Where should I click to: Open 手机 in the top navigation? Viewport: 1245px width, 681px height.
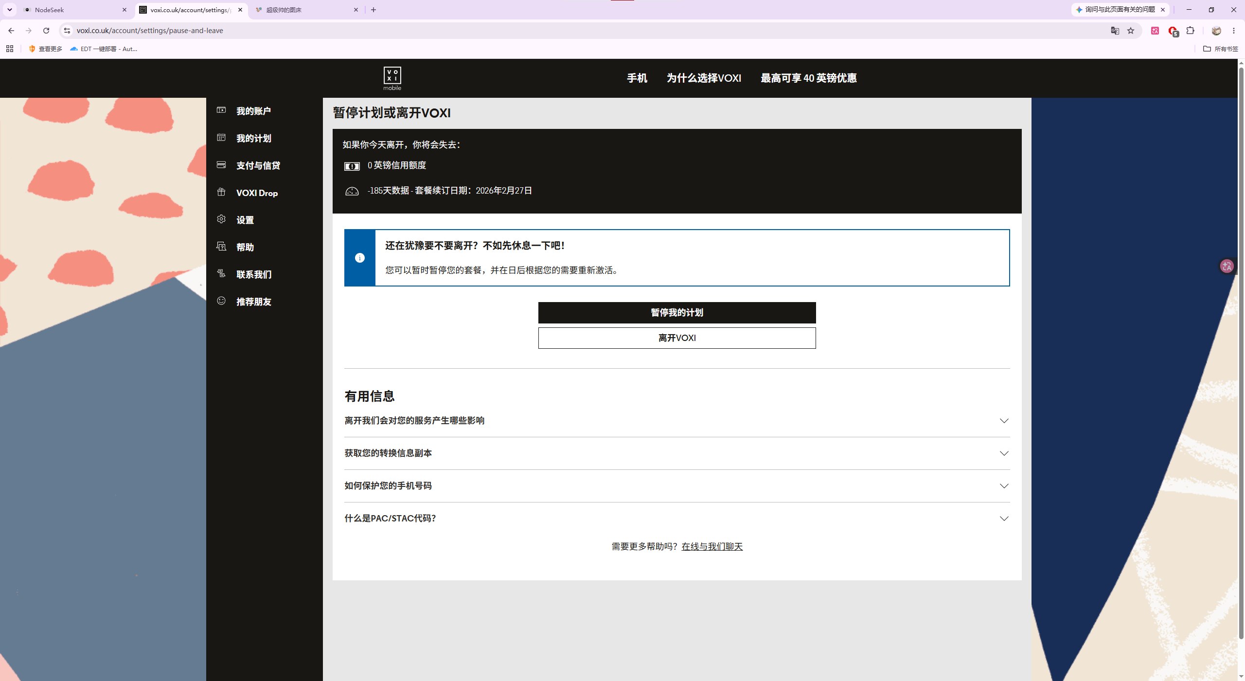click(637, 78)
